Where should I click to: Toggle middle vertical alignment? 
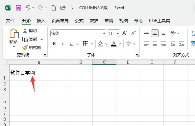click(155, 33)
